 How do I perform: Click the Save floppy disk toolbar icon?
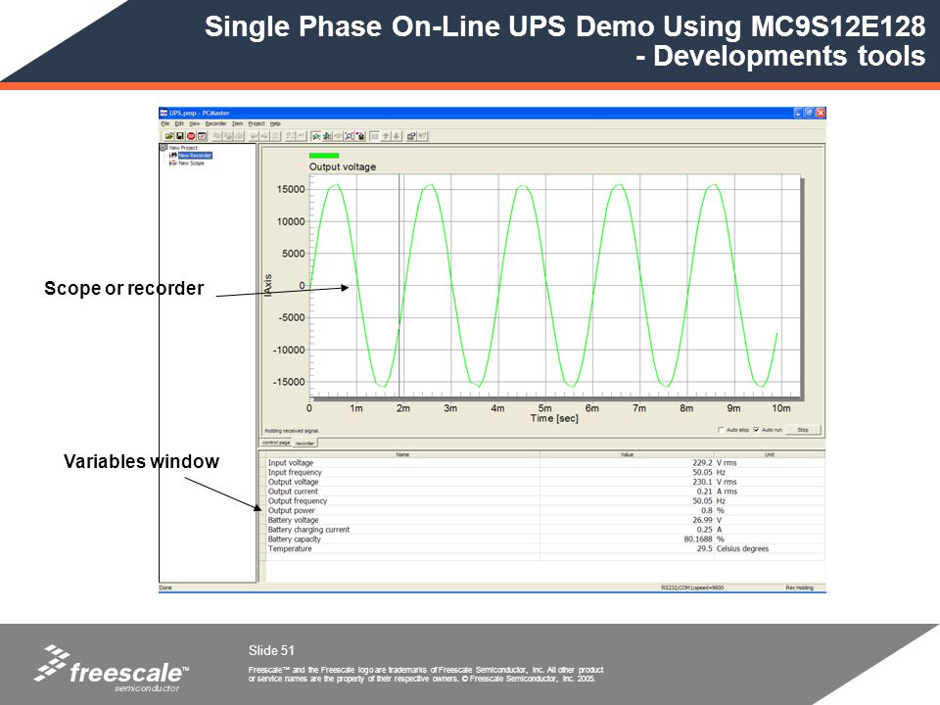180,136
